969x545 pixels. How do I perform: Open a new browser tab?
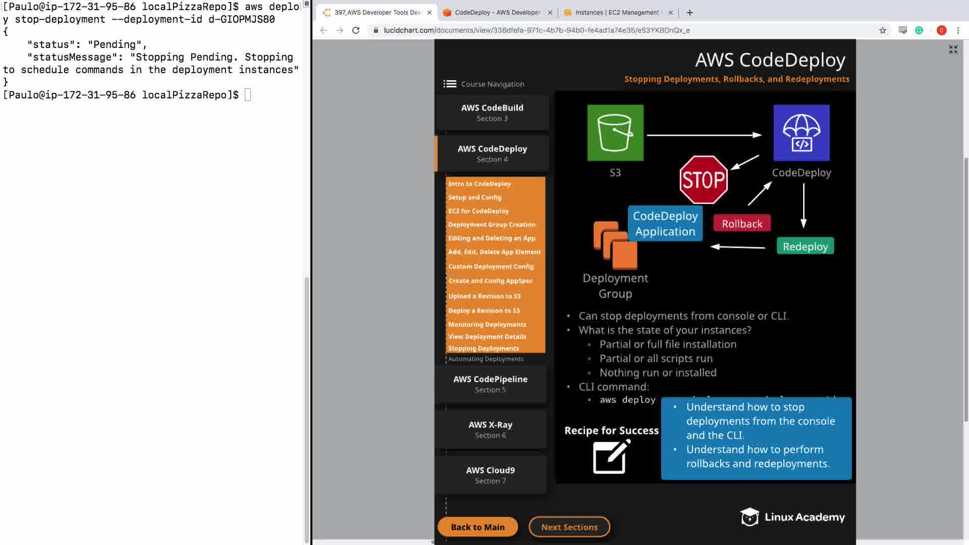690,13
